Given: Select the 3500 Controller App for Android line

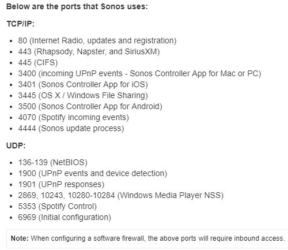Looking at the screenshot, I should (x=90, y=106).
